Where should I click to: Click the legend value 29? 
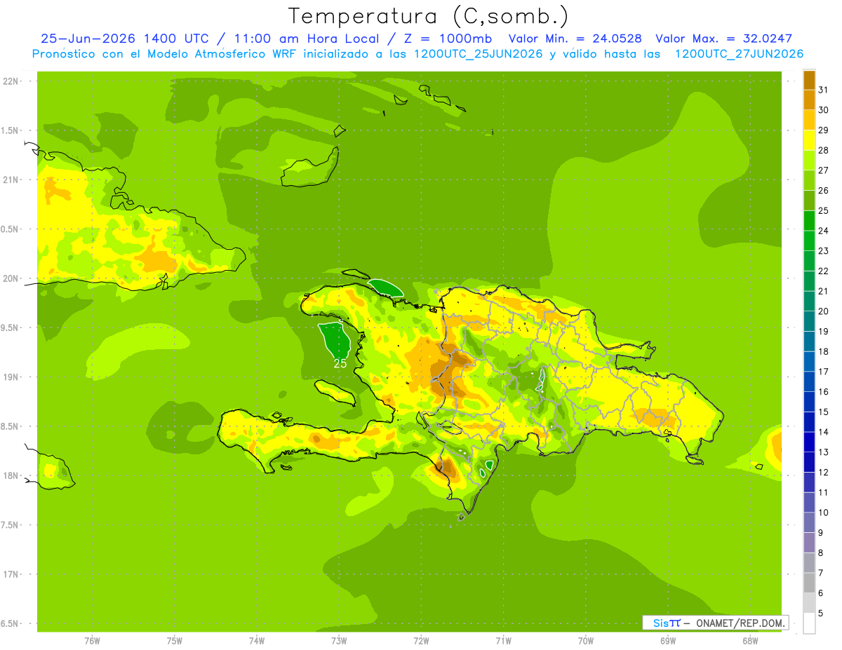[x=824, y=130]
